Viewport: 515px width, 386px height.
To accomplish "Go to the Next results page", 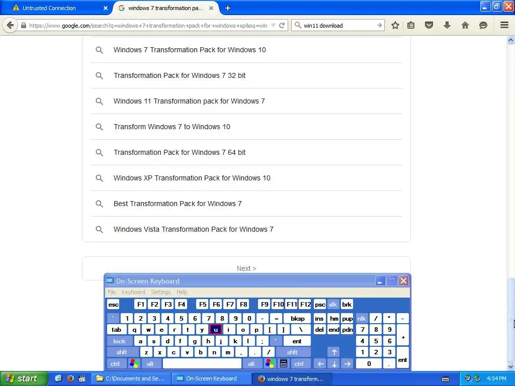I will pyautogui.click(x=246, y=268).
